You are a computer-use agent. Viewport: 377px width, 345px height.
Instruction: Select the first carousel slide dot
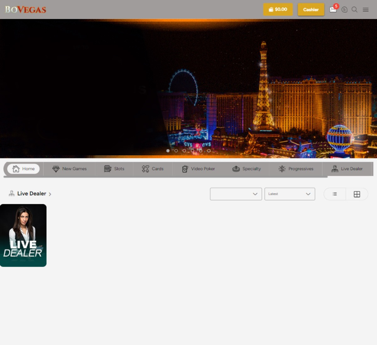[168, 151]
